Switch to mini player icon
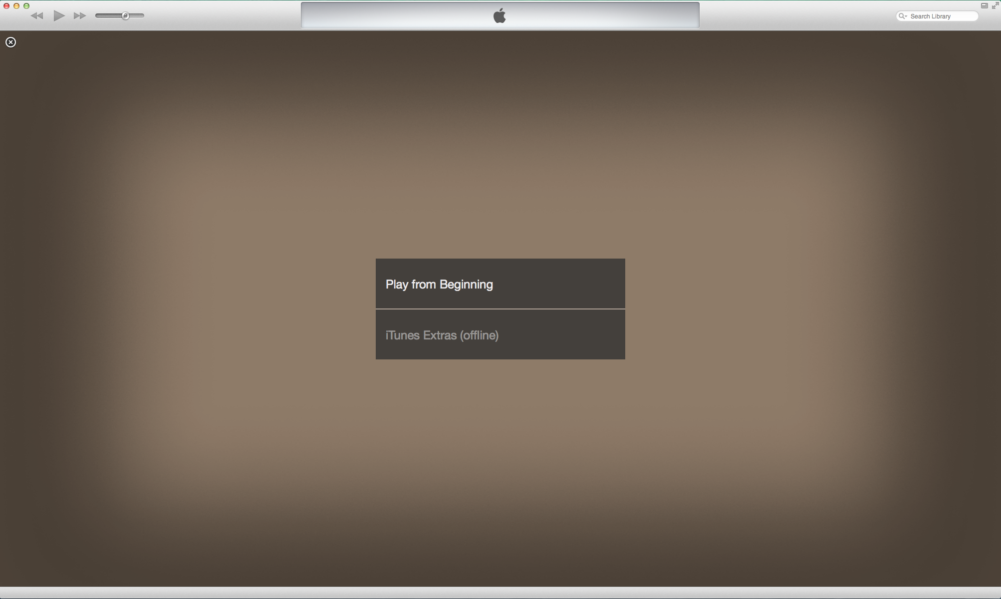This screenshot has width=1001, height=599. (x=984, y=6)
